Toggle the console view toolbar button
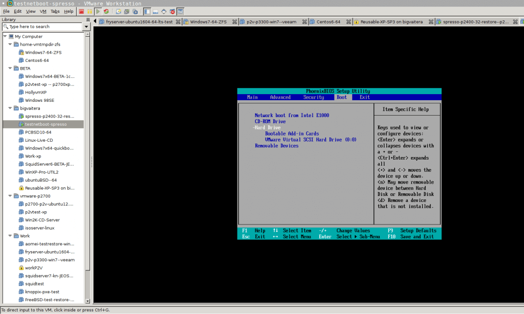 click(x=181, y=11)
